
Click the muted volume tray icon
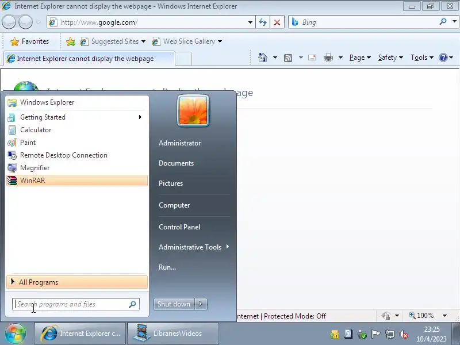[x=404, y=334]
